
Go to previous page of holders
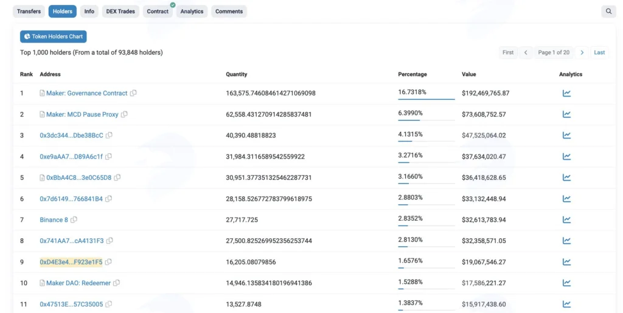[526, 52]
